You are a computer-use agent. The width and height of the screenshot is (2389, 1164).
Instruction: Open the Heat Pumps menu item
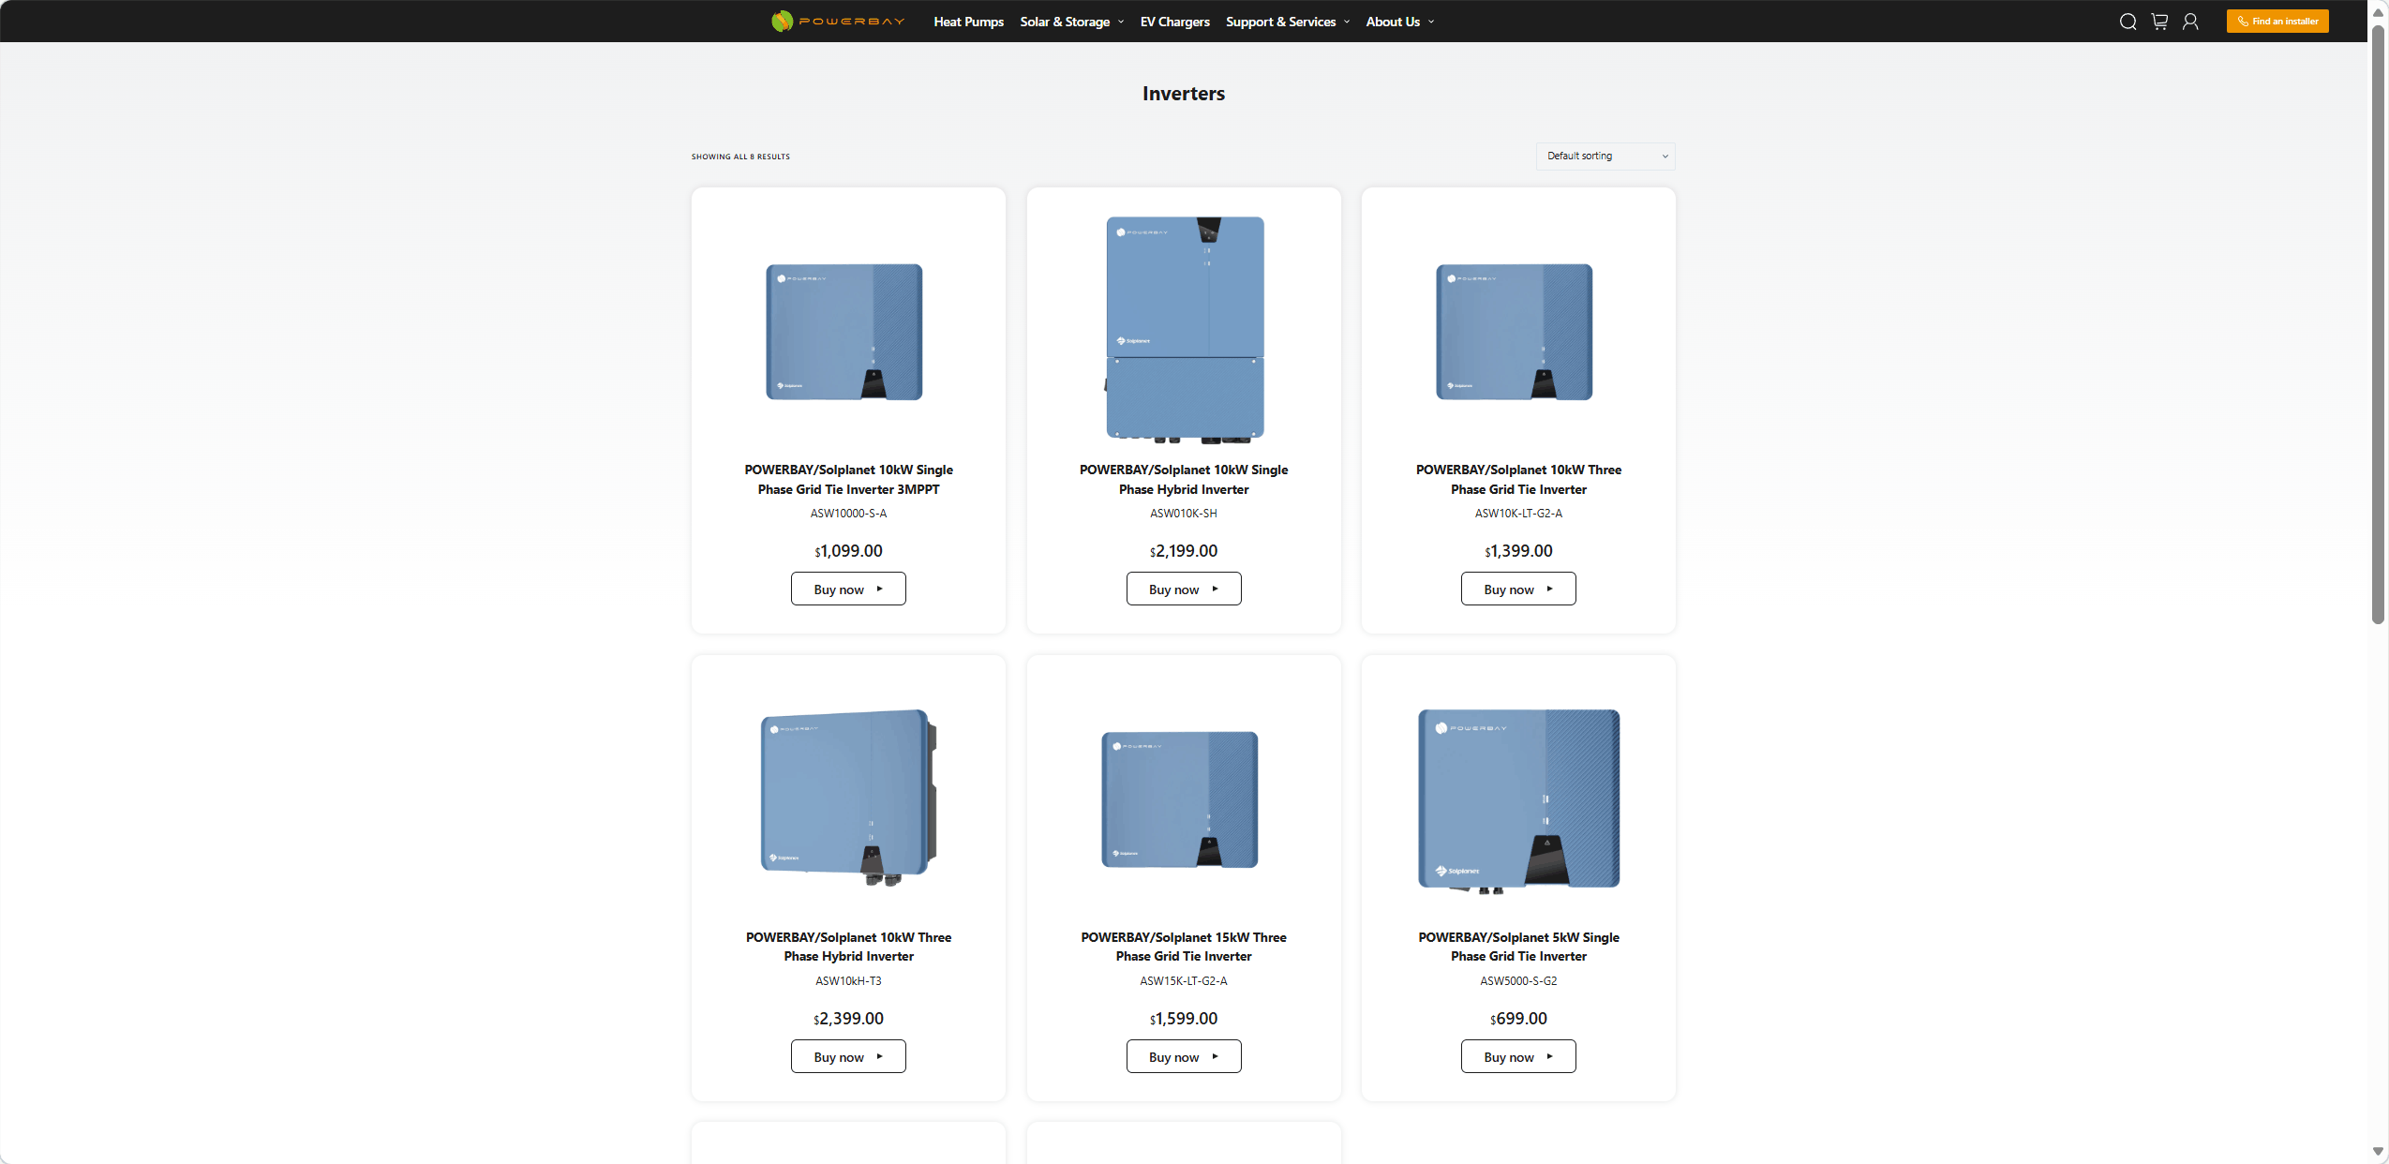click(x=968, y=22)
